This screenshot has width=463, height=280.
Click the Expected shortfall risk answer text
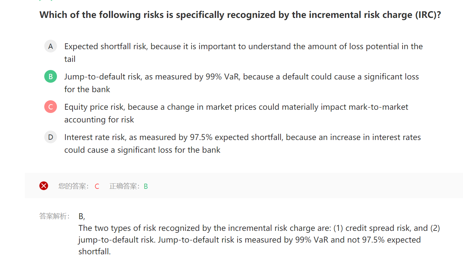tap(243, 53)
